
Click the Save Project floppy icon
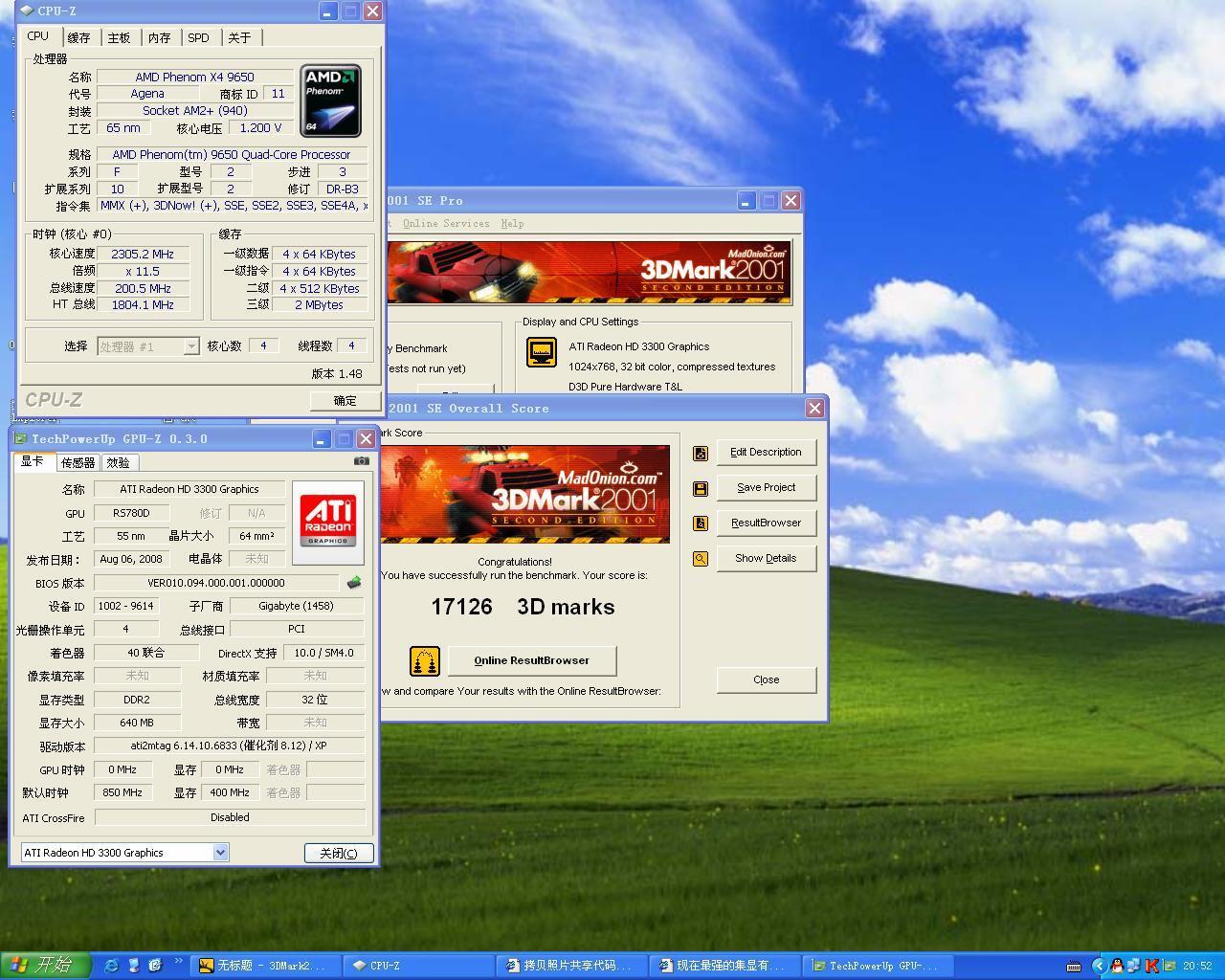(701, 488)
